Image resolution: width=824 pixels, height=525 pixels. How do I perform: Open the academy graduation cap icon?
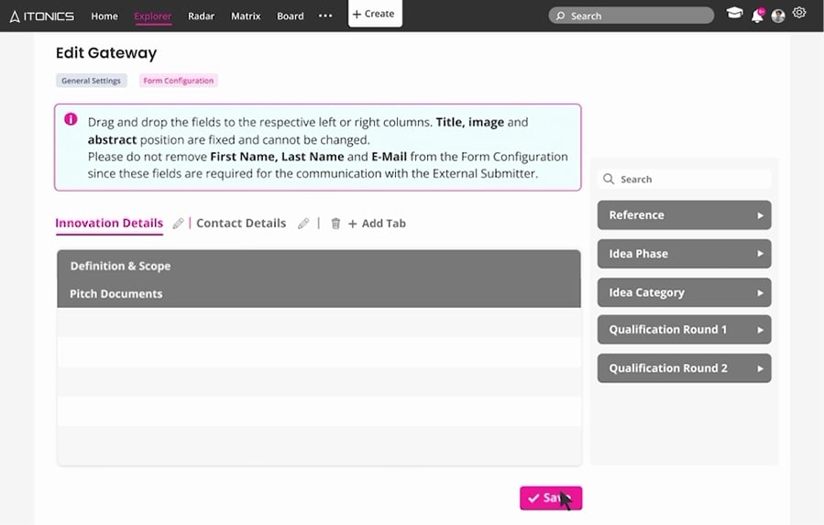coord(734,15)
